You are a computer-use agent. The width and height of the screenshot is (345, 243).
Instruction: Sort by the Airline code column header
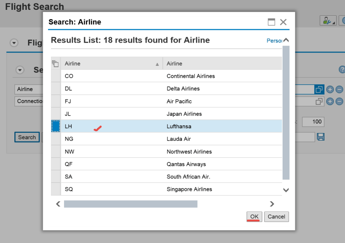point(111,64)
